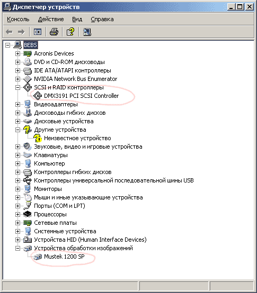Image resolution: width=257 pixels, height=293 pixels.
Task: Click the Мыши и иные указывающие устройства icon
Action: (x=28, y=197)
